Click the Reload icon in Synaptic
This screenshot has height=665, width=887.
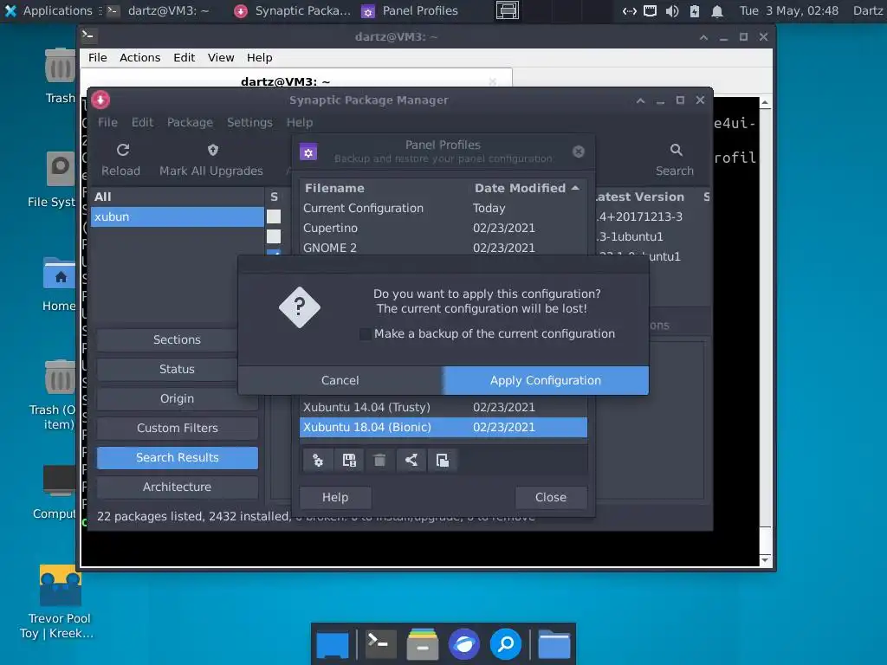123,150
